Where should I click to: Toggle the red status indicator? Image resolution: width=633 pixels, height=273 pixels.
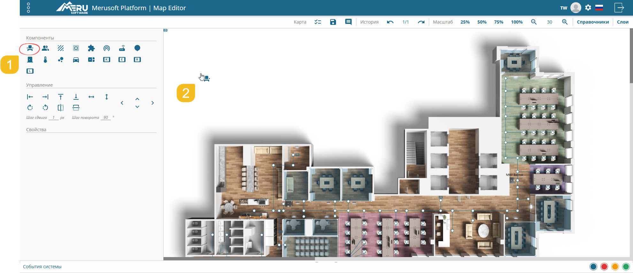pos(604,267)
